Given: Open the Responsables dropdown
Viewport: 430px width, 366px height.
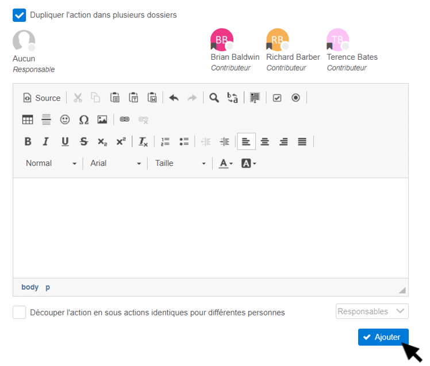Looking at the screenshot, I should (372, 311).
